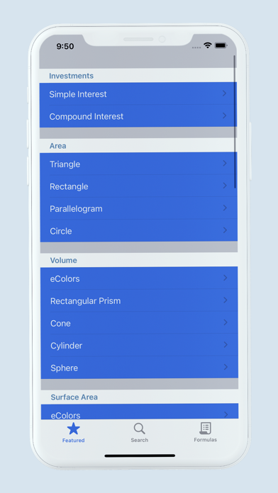
Task: Open the Rectangle area row
Action: (x=139, y=186)
